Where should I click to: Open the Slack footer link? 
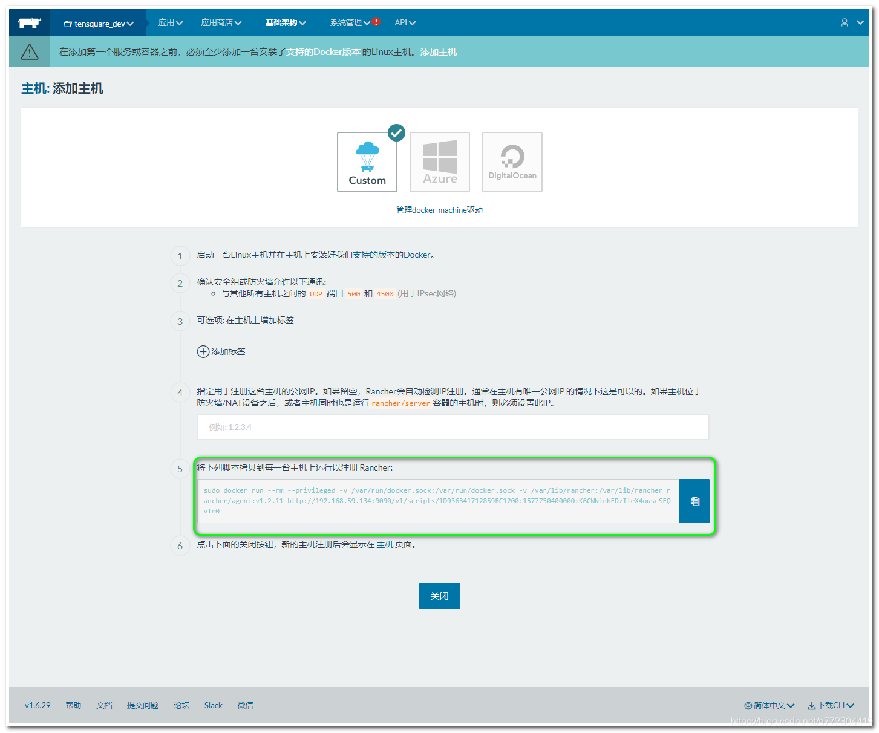pos(214,705)
